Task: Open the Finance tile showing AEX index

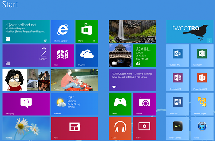Action: (x=144, y=56)
